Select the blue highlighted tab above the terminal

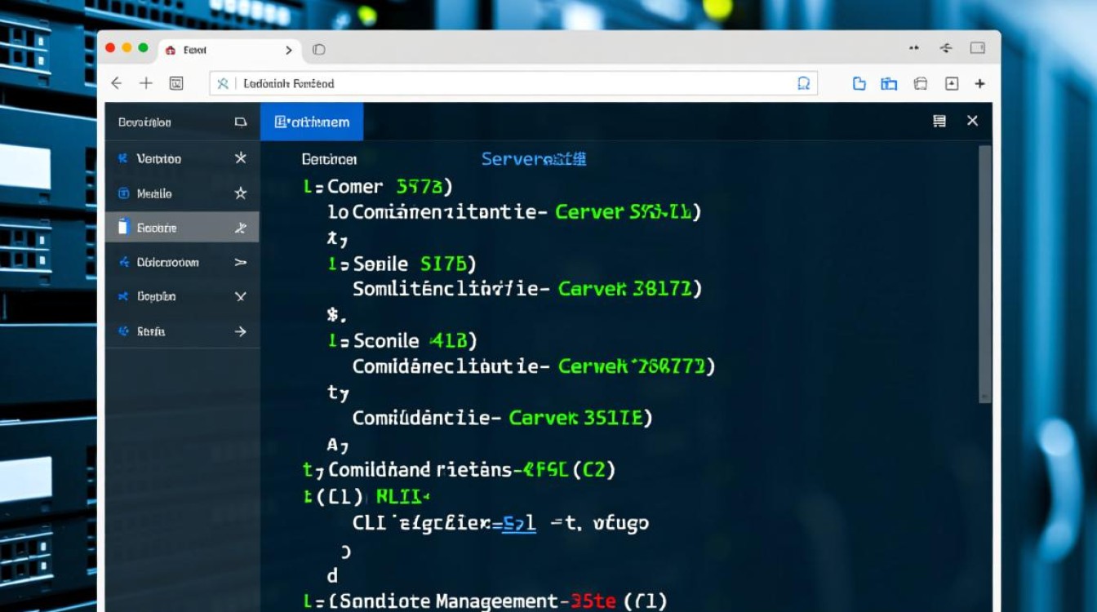312,122
